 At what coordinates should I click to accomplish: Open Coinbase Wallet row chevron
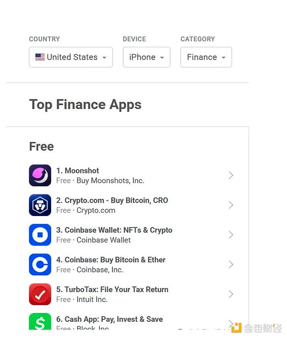pyautogui.click(x=231, y=235)
